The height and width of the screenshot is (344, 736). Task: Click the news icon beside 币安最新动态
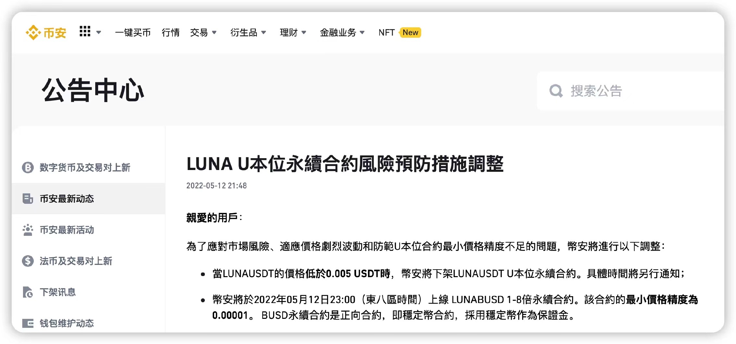[28, 199]
